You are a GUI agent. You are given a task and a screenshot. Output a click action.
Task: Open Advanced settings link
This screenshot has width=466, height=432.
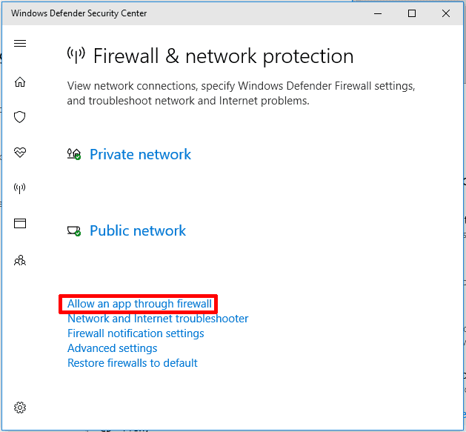(112, 348)
